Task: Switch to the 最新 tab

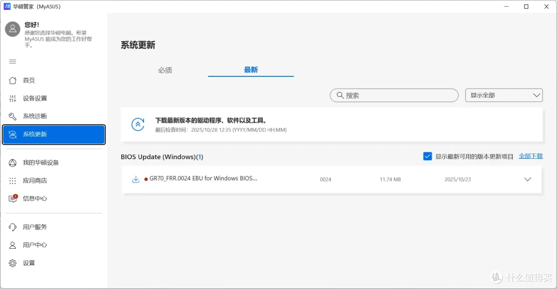Action: [x=251, y=70]
